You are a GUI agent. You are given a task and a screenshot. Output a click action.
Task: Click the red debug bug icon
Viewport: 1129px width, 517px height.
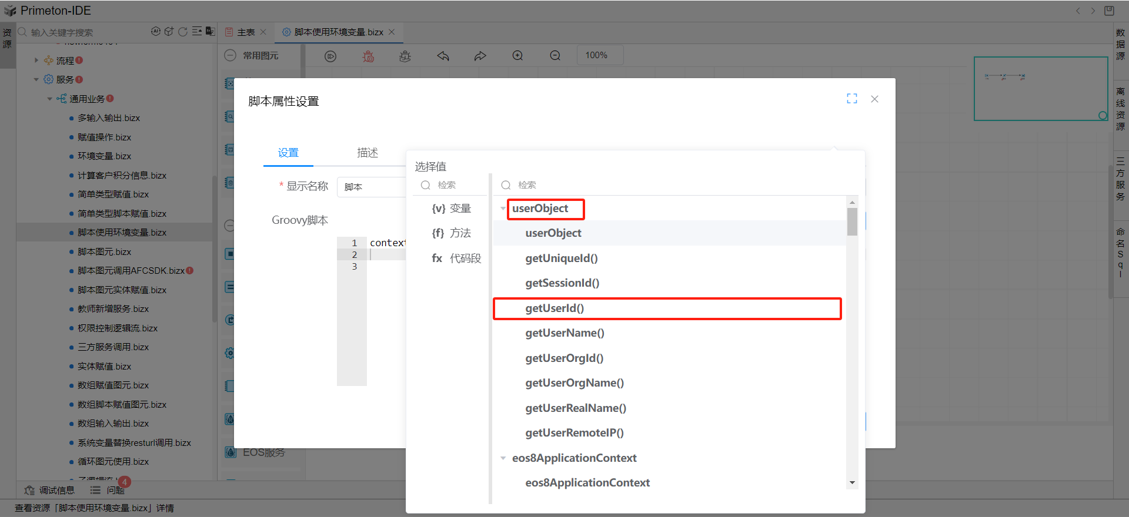[368, 56]
